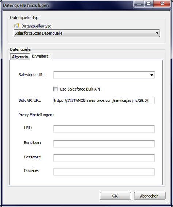Close the Datenquelle hinzufügen dialog

(162, 4)
